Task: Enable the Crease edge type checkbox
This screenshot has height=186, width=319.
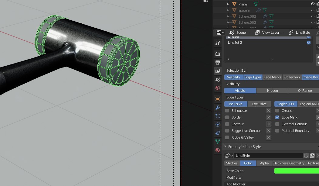Action: [x=277, y=111]
